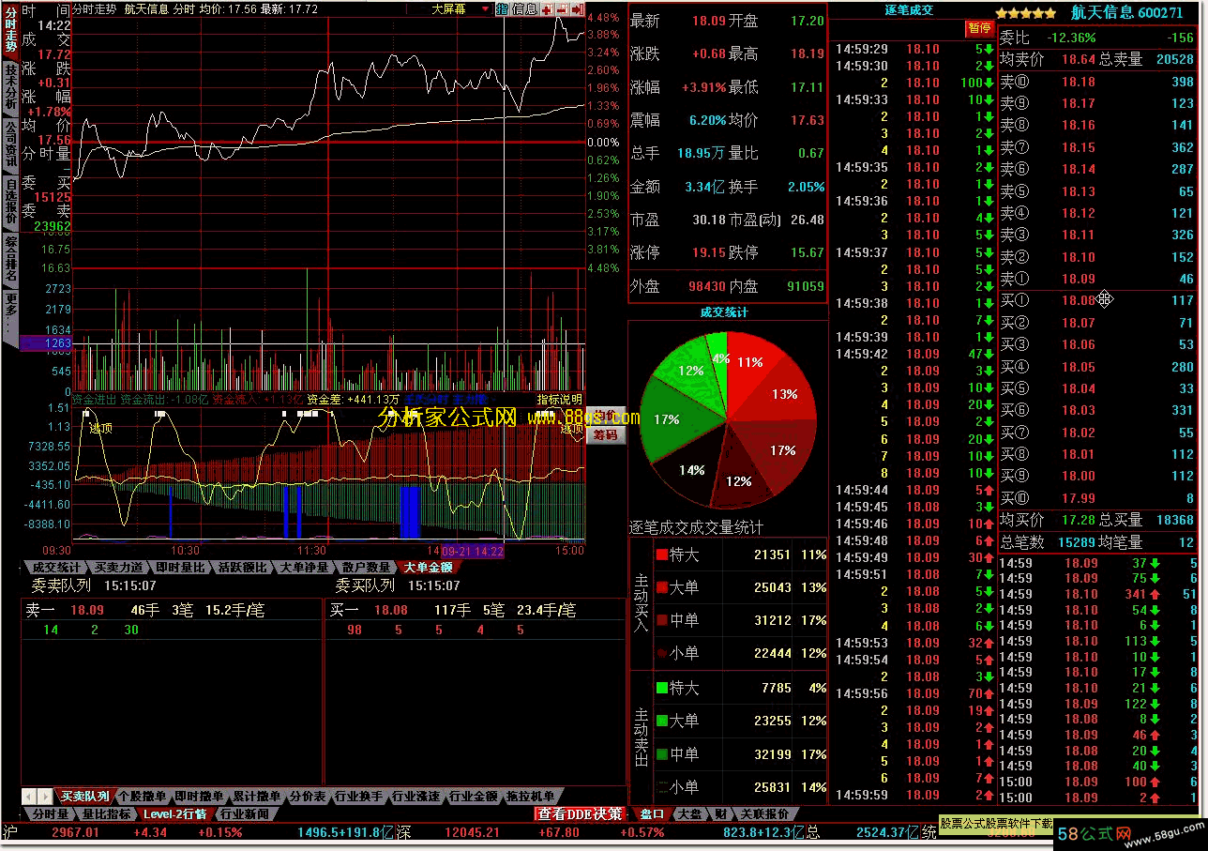Switch to the 分价表 tab

point(307,796)
